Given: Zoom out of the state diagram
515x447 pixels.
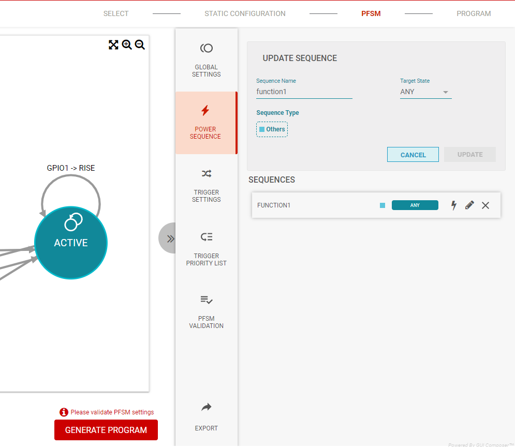Looking at the screenshot, I should click(140, 45).
